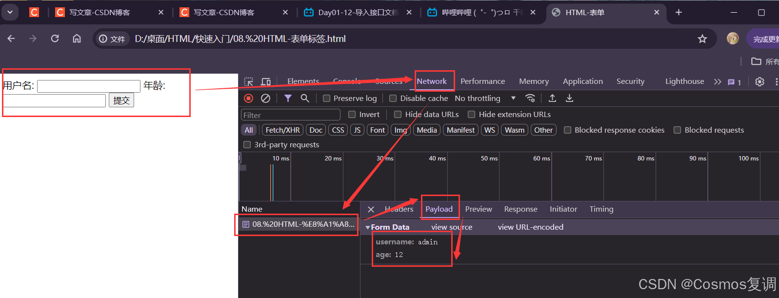
Task: Toggle the device toolbar icon
Action: click(266, 81)
